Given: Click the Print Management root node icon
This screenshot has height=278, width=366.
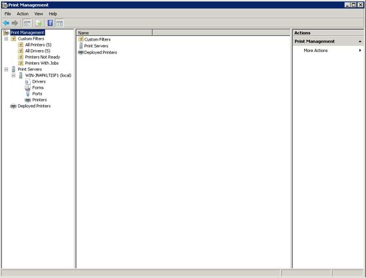Looking at the screenshot, I should click(x=6, y=33).
